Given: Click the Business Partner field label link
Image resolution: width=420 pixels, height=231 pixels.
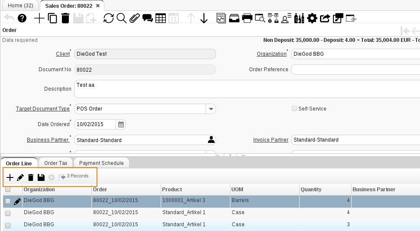Looking at the screenshot, I should 48,140.
